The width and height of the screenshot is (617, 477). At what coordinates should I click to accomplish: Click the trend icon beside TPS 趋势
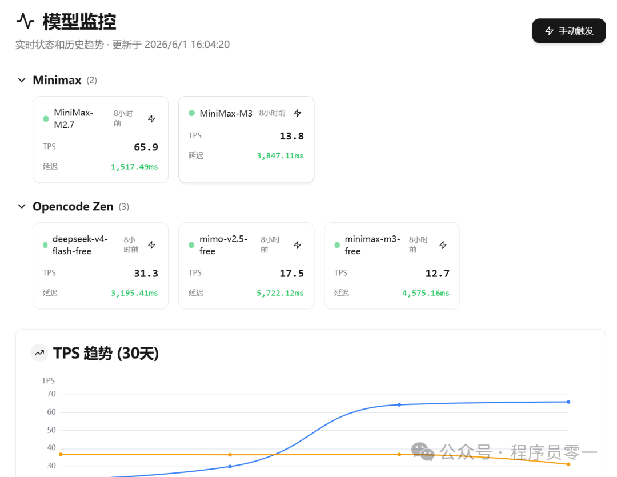point(39,353)
